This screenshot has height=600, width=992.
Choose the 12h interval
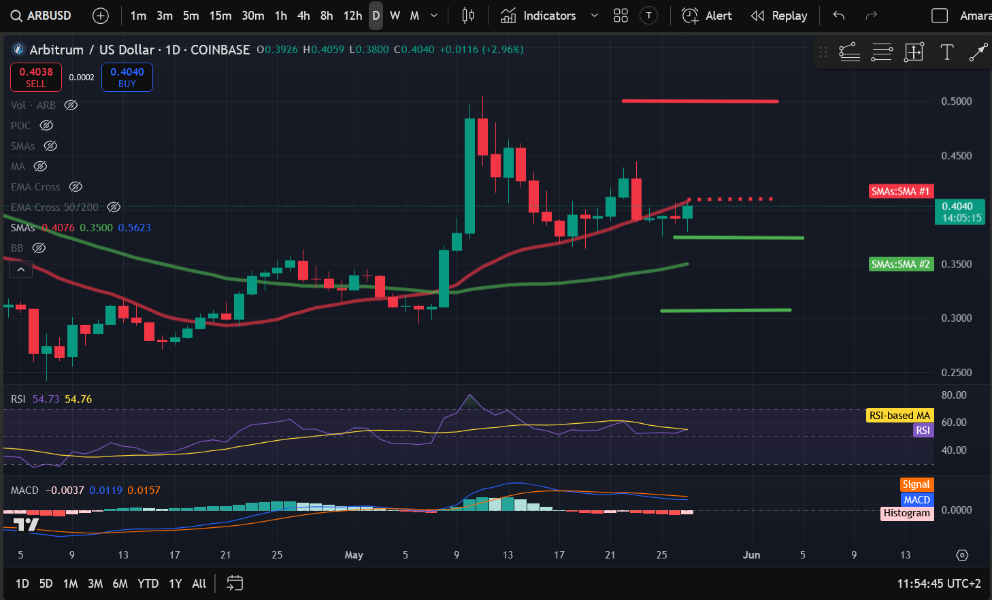[352, 16]
